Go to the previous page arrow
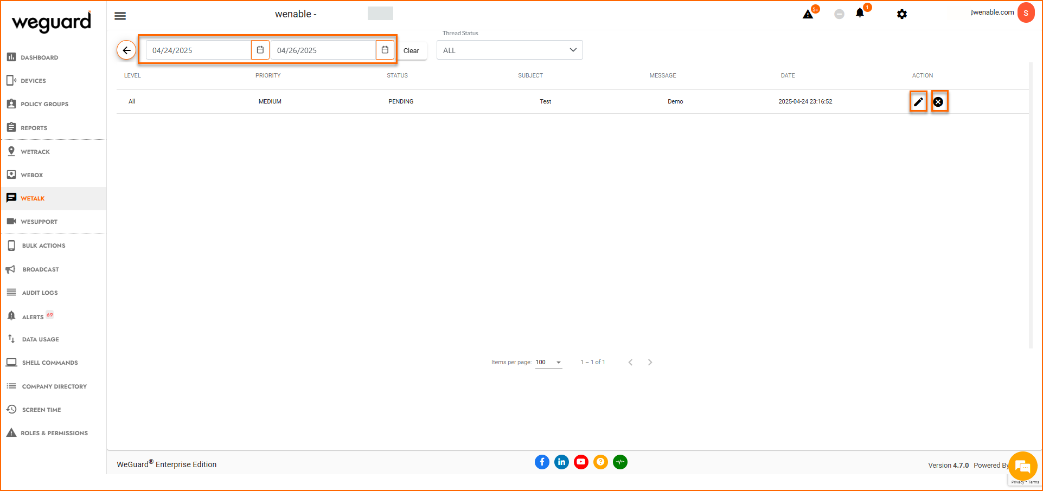Screen dimensions: 1043x491 (x=630, y=362)
